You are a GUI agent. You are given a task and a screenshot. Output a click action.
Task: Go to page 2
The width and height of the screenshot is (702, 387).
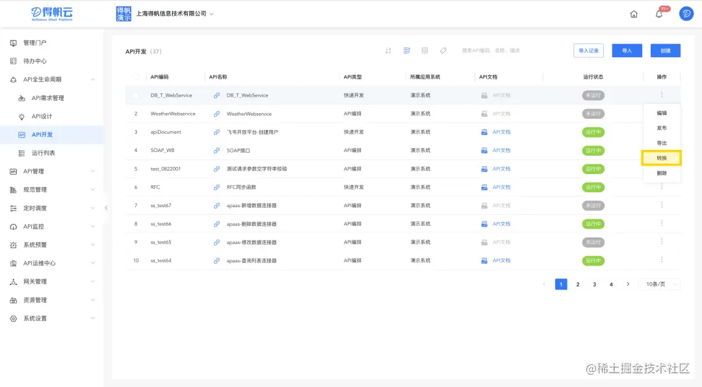578,284
